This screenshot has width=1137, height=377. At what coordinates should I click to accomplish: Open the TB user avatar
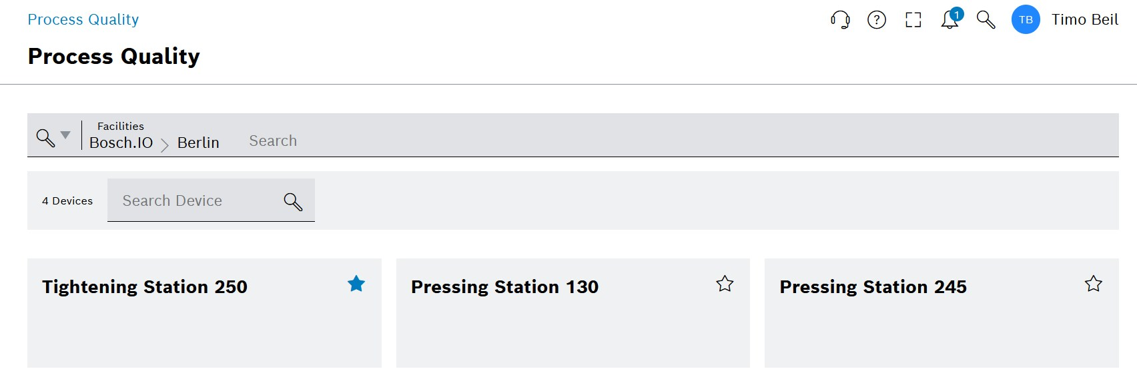click(1026, 19)
